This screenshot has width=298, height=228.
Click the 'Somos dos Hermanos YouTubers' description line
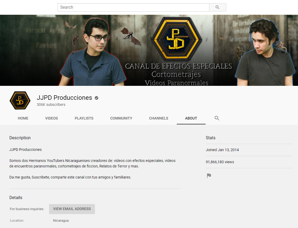92,163
